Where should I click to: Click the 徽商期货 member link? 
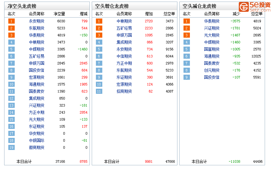pos(36,147)
